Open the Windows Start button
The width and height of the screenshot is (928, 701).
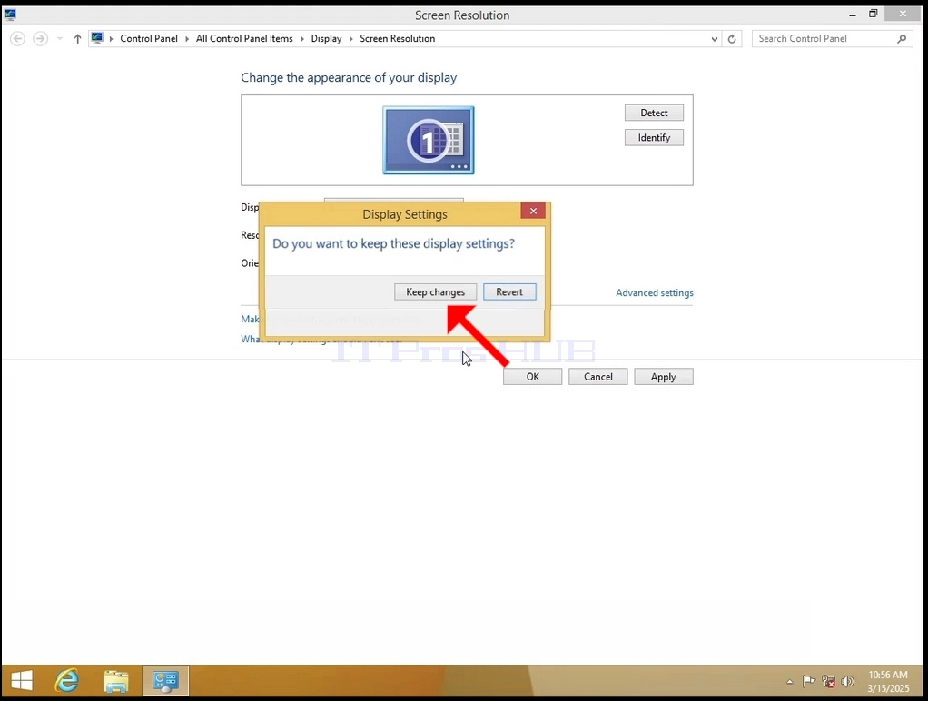22,680
